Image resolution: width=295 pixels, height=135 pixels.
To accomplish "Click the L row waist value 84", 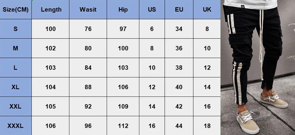I will coord(88,68).
